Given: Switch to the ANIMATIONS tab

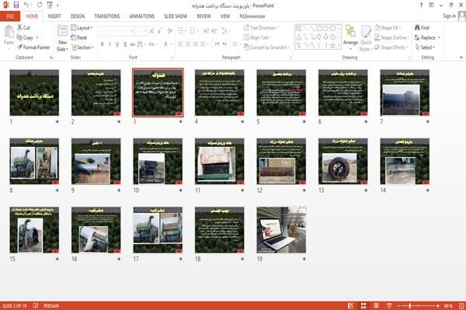Looking at the screenshot, I should [142, 16].
